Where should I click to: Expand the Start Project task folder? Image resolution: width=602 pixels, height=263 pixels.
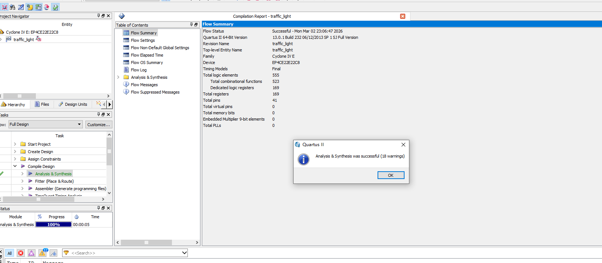click(x=15, y=144)
